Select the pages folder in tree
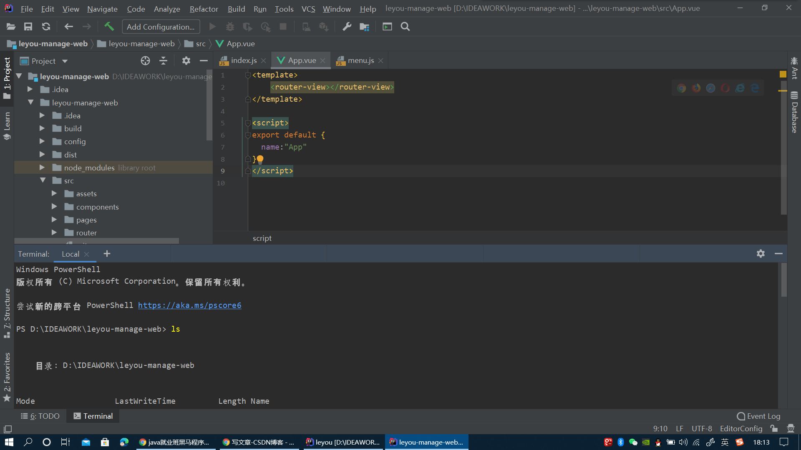The width and height of the screenshot is (801, 450). coord(86,220)
